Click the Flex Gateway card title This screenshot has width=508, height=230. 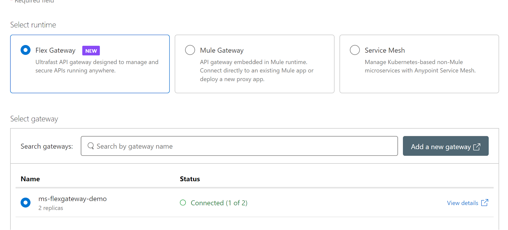55,50
